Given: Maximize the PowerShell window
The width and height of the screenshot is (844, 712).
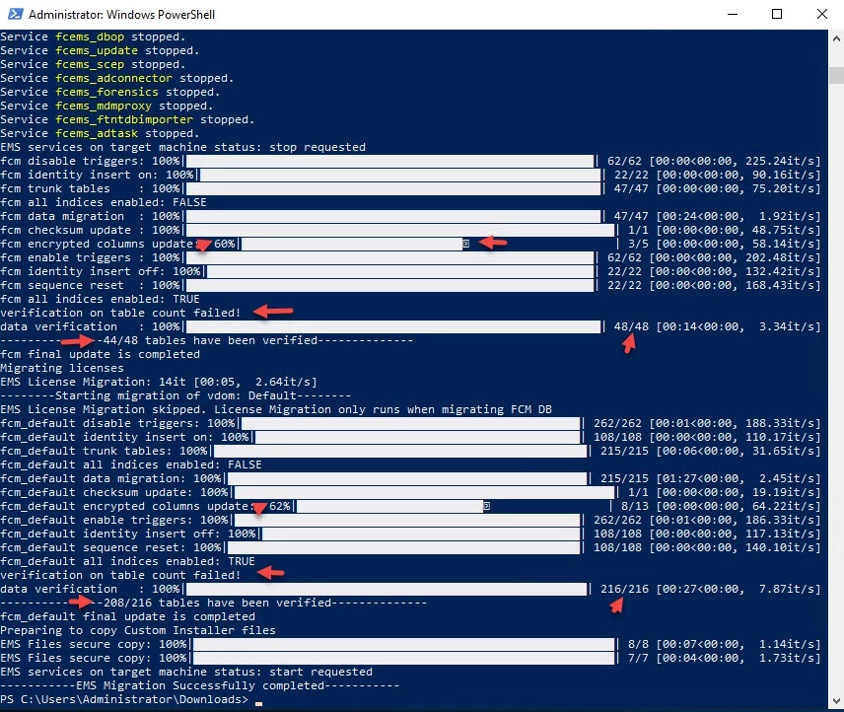Looking at the screenshot, I should 777,14.
